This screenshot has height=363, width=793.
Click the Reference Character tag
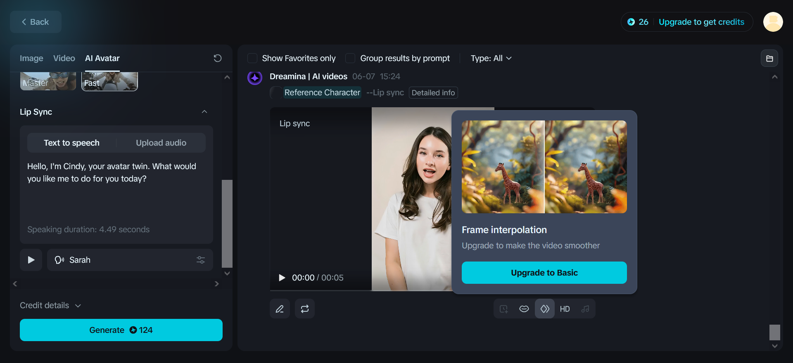click(x=322, y=93)
